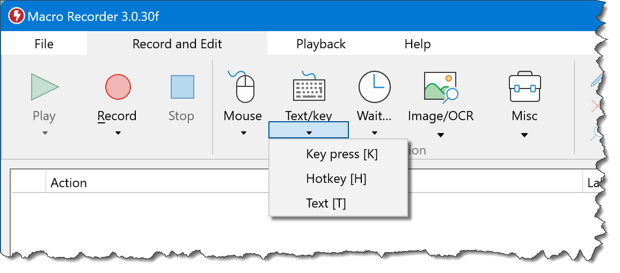Click the blue Stop square icon
This screenshot has height=273, width=620.
pos(183,87)
